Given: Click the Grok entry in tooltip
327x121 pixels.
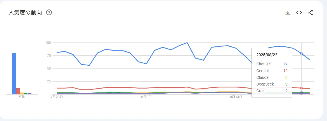Looking at the screenshot, I should [x=272, y=91].
